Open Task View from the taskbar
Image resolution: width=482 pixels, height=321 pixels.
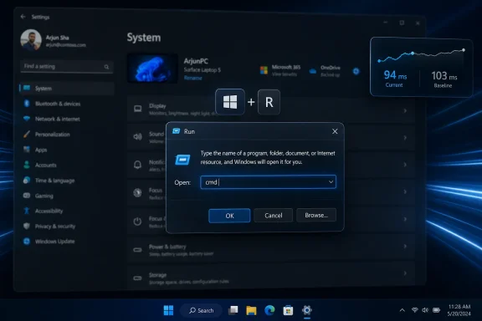233,310
